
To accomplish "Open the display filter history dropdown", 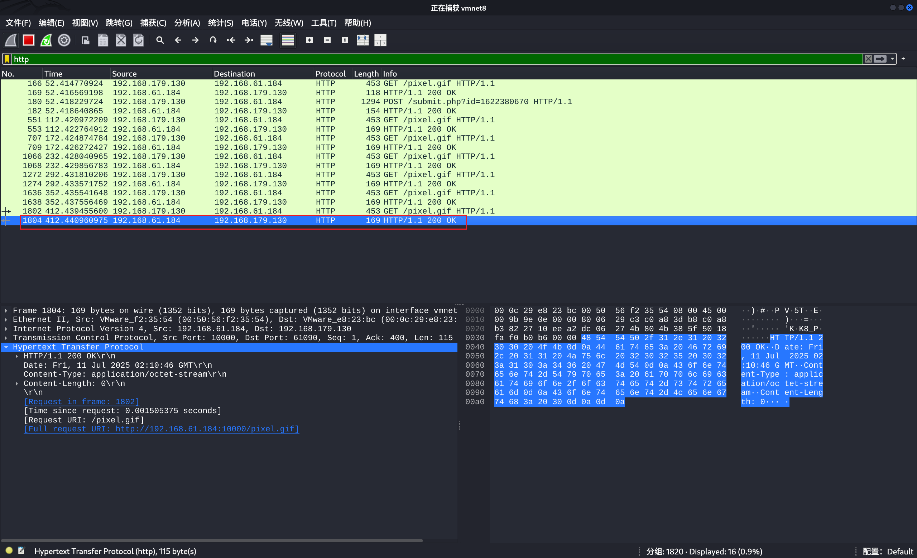I will tap(892, 59).
